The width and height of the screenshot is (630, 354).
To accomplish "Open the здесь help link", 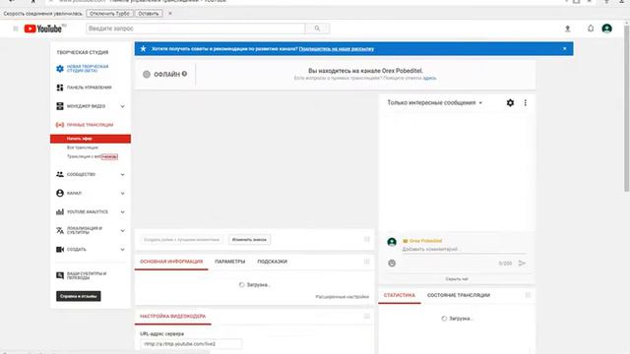I will click(429, 78).
